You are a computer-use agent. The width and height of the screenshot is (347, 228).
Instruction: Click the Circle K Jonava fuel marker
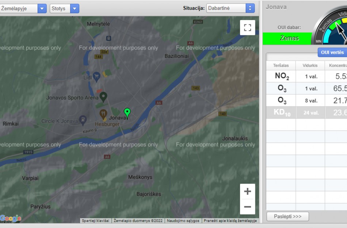[x=83, y=119]
